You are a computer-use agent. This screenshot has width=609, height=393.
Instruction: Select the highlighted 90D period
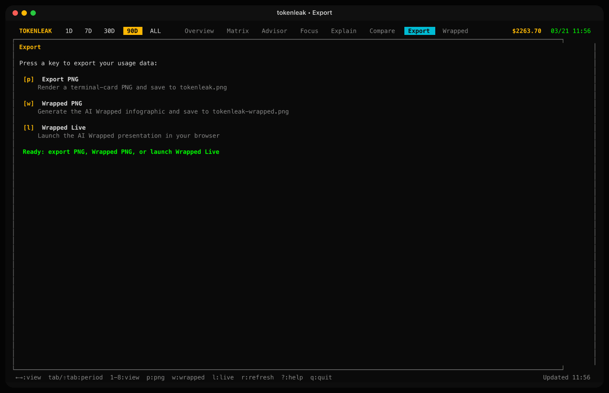point(133,31)
